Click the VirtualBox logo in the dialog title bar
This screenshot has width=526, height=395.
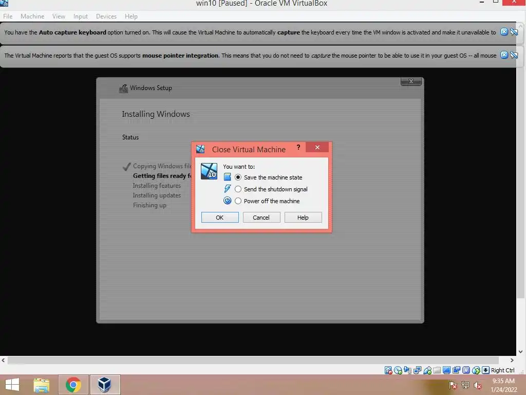(x=201, y=149)
